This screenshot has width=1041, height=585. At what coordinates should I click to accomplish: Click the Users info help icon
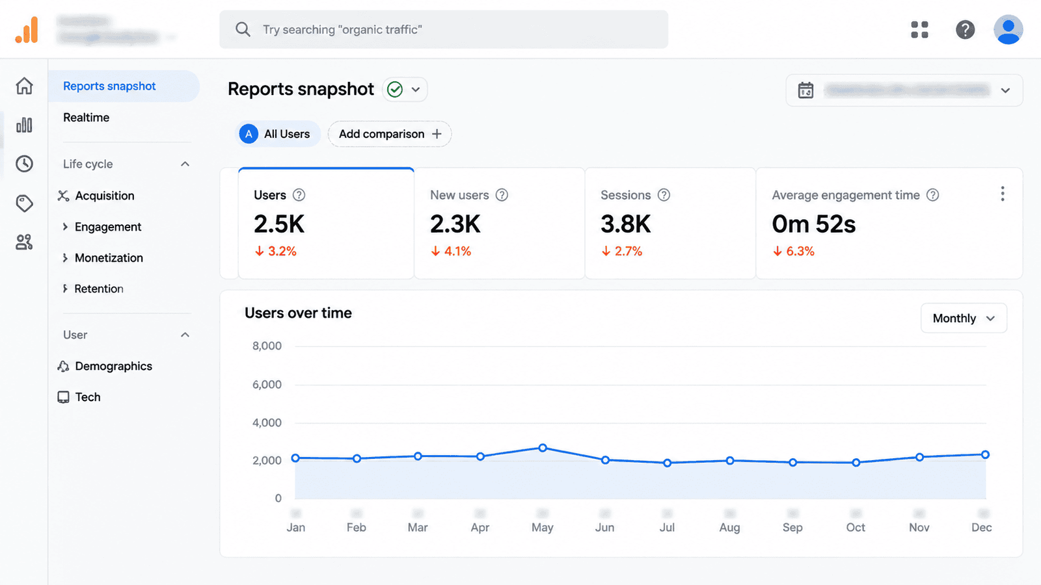pos(299,195)
